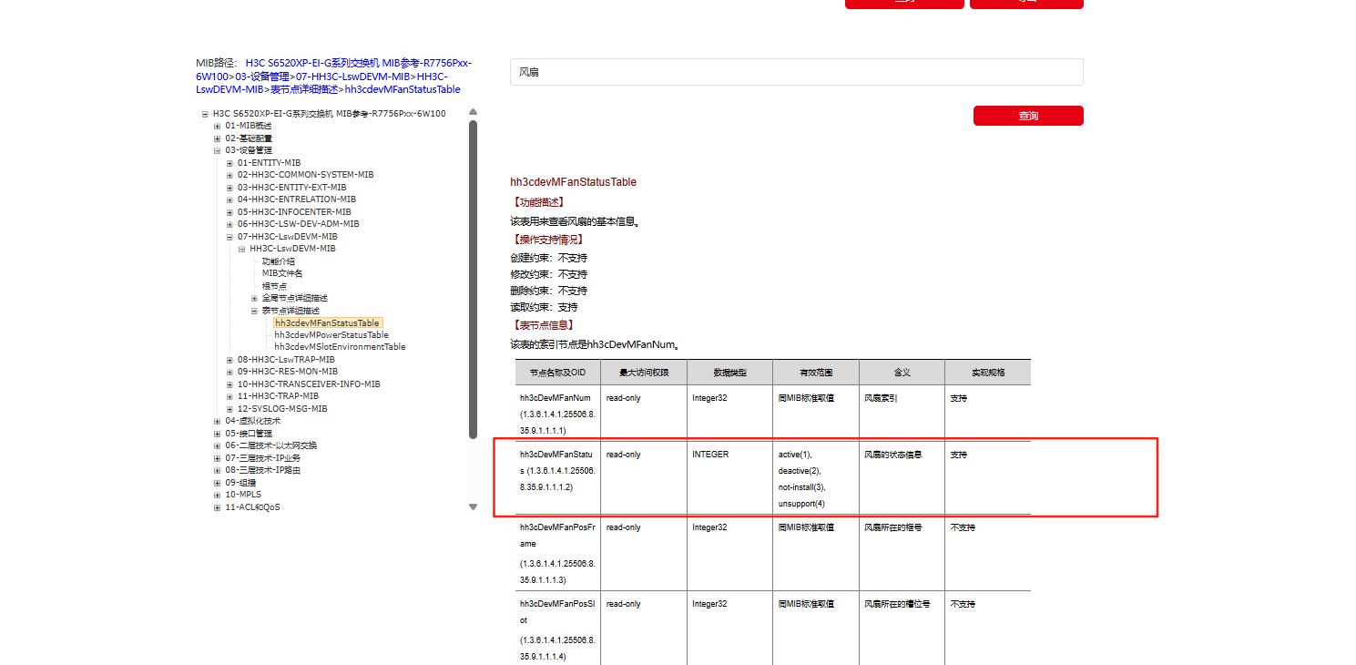This screenshot has height=665, width=1356.
Task: Expand the 全局节点详细描述 node
Action: (254, 298)
